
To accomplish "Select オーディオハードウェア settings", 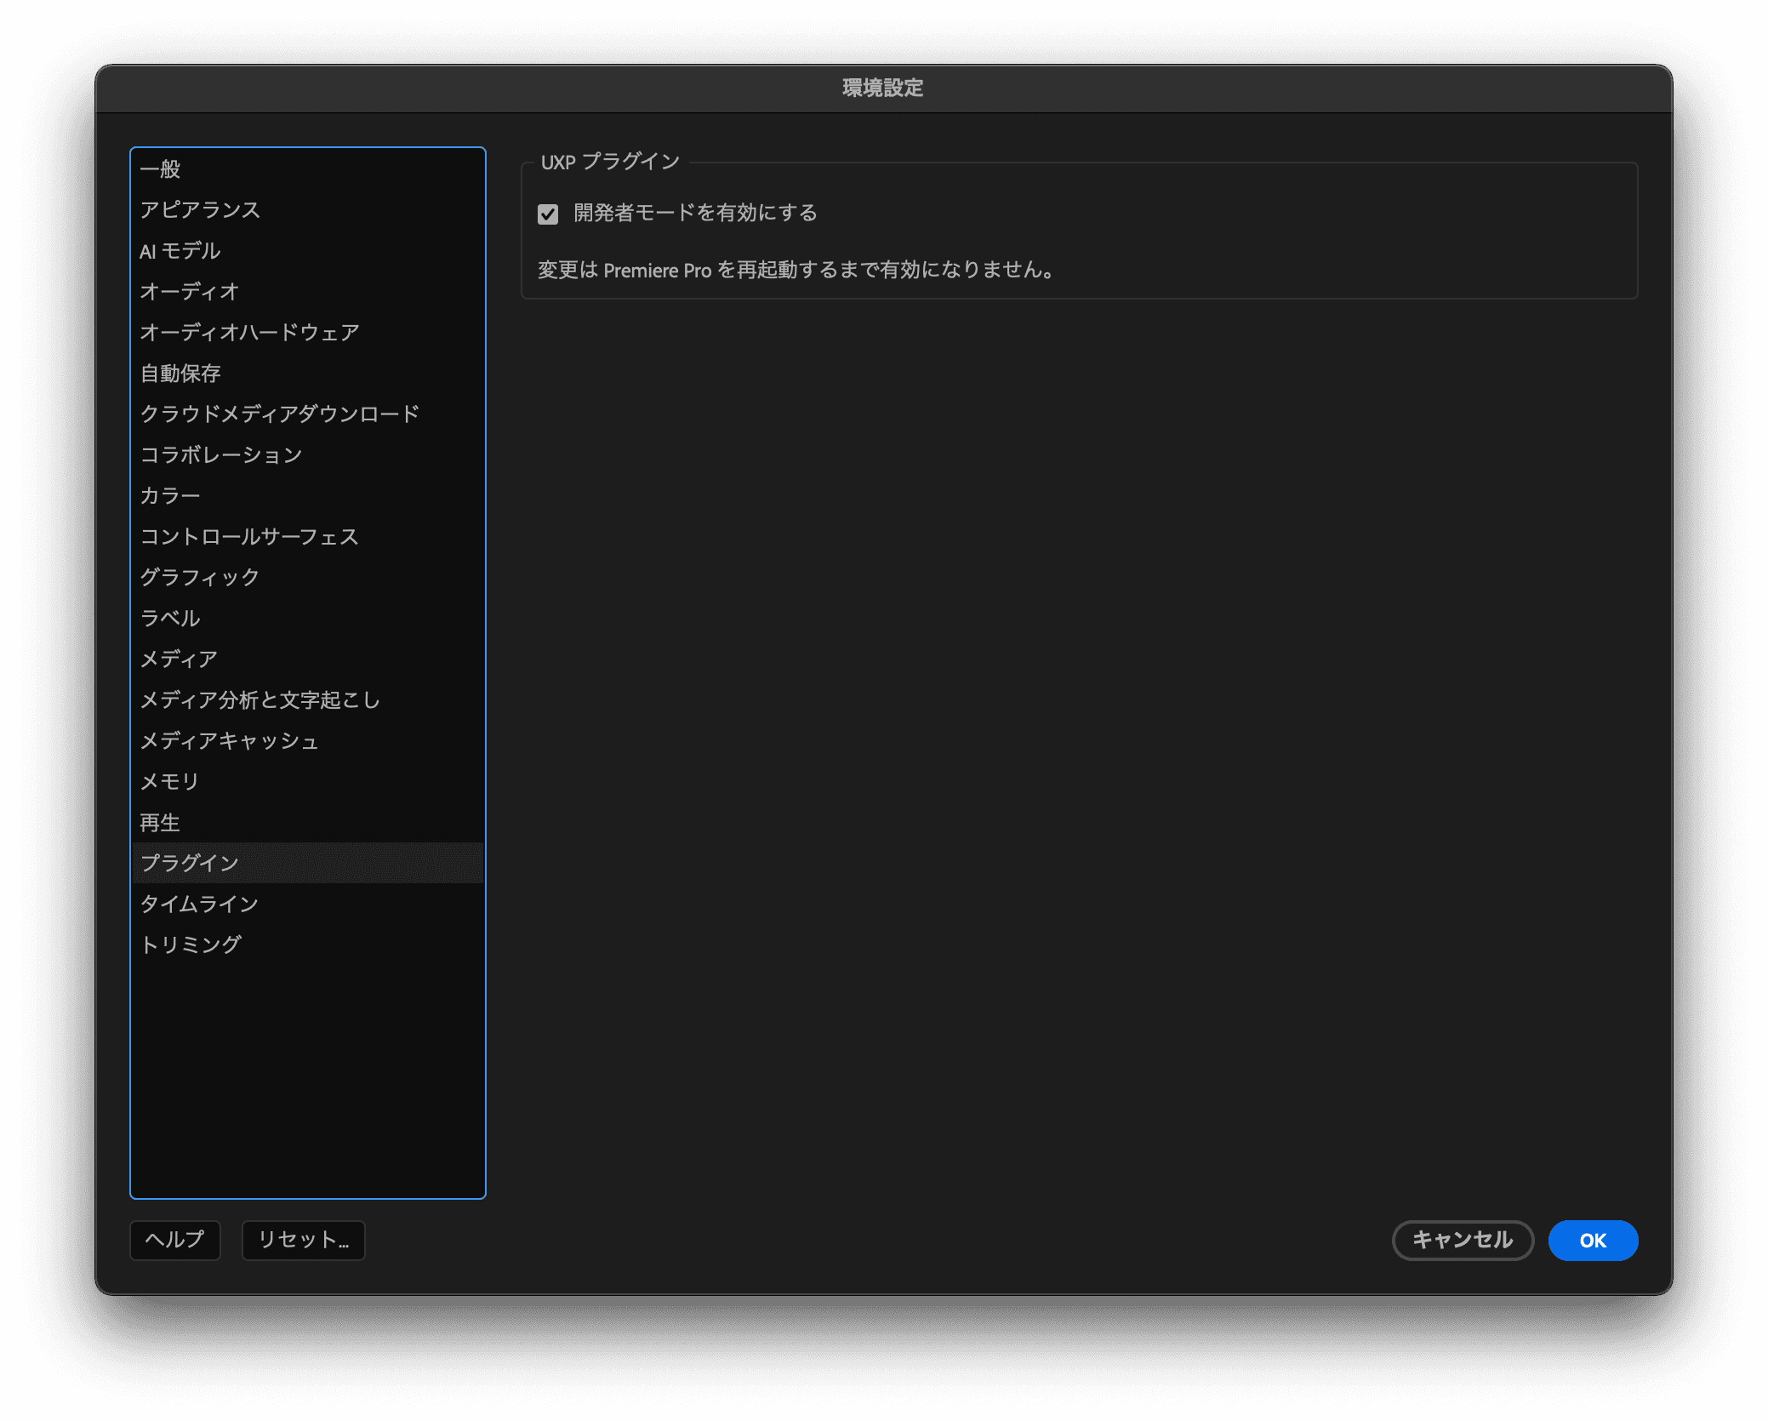I will tap(250, 332).
